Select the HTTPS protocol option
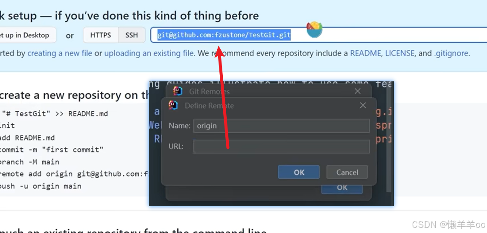 pyautogui.click(x=101, y=35)
